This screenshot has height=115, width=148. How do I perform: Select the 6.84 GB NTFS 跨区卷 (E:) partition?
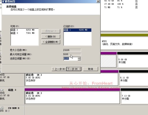(72, 98)
